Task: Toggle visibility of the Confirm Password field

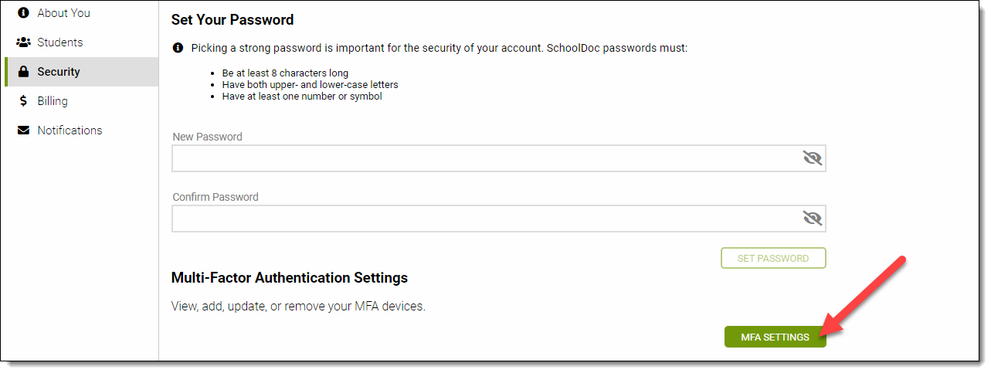Action: point(812,219)
